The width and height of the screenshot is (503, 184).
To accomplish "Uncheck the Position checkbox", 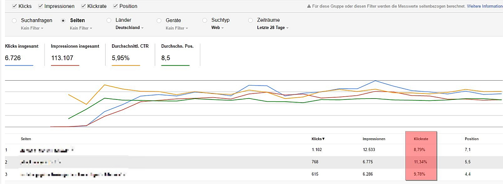I will pyautogui.click(x=115, y=6).
